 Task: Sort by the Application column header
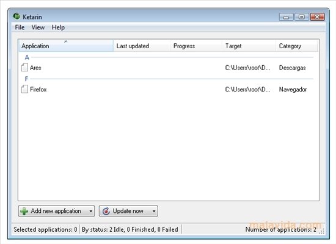coord(66,46)
